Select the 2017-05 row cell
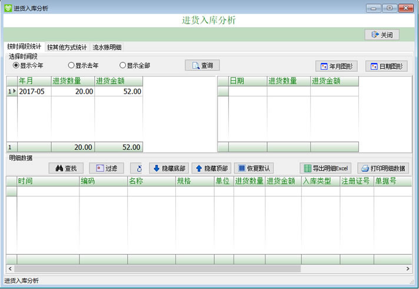Image resolution: width=419 pixels, height=289 pixels. (34, 91)
